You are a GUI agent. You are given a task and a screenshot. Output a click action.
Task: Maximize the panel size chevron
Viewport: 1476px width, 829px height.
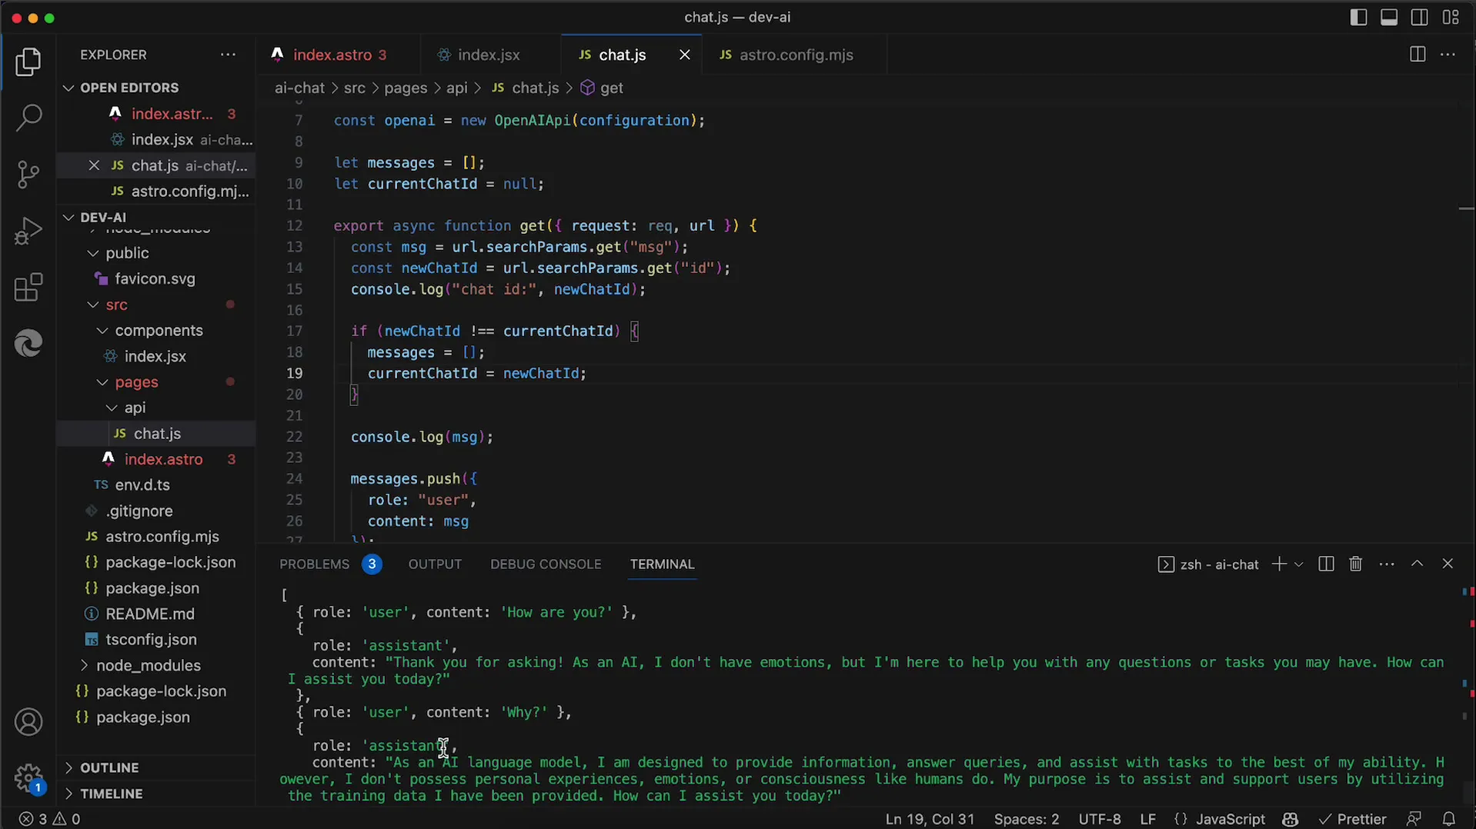click(x=1417, y=564)
